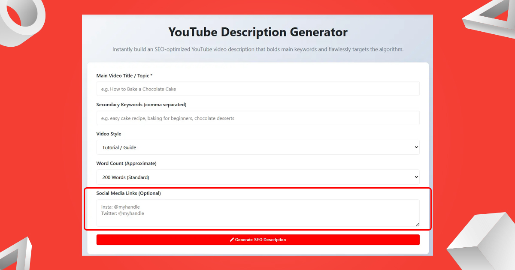
Task: Click the Social Media Links (Optional) label
Action: [128, 193]
